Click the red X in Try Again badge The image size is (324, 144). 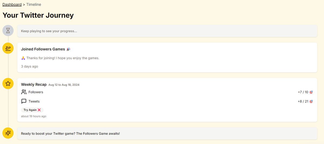pos(39,110)
